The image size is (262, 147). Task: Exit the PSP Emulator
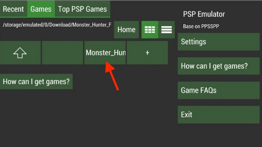pyautogui.click(x=219, y=115)
